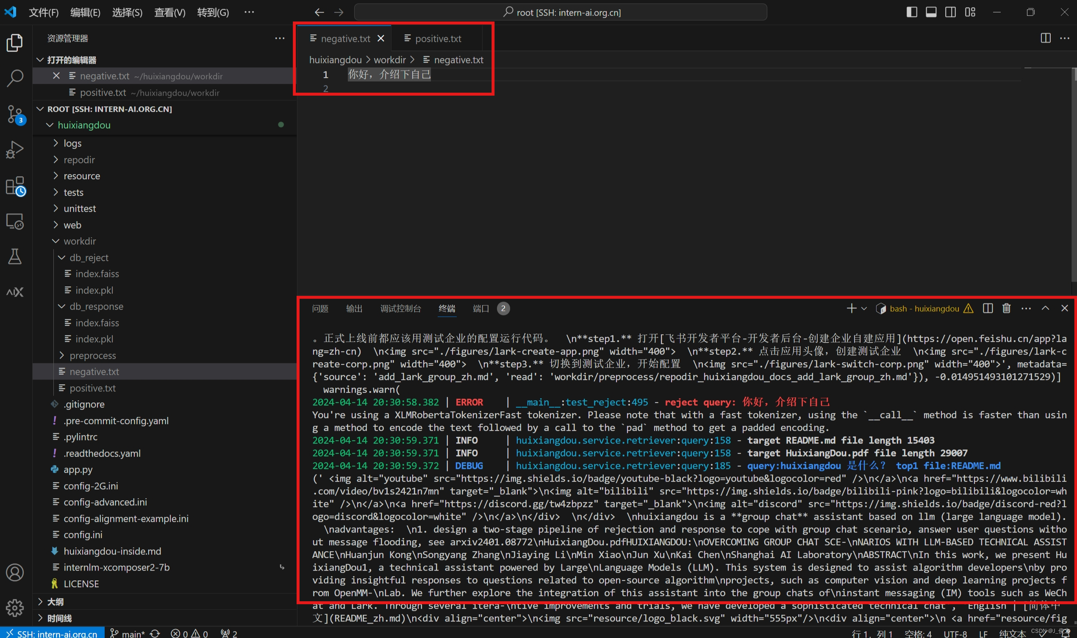
Task: Open terminal panel more actions ellipsis
Action: [x=1026, y=308]
